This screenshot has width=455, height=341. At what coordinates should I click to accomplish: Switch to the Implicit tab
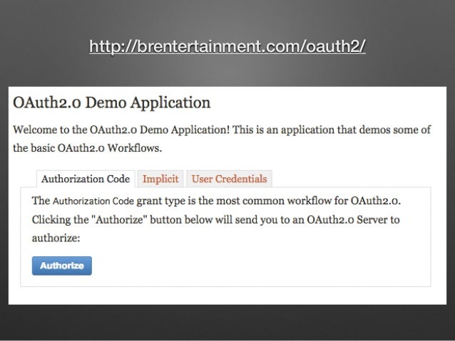coord(160,179)
